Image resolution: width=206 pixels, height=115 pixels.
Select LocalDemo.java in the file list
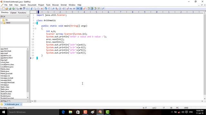(x=7, y=67)
